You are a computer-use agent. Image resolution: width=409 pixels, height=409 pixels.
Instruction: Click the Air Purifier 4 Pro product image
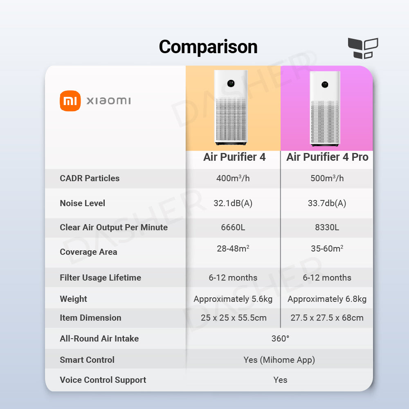325,108
